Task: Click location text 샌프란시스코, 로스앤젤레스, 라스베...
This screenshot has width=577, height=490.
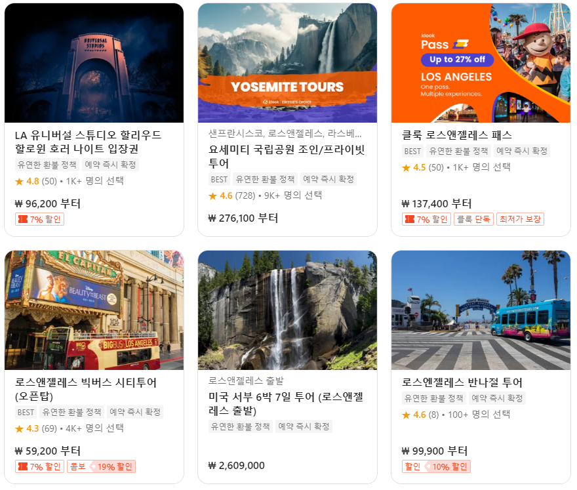Action: tap(285, 133)
